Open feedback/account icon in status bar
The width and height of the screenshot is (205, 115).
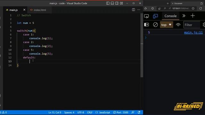[133, 112]
